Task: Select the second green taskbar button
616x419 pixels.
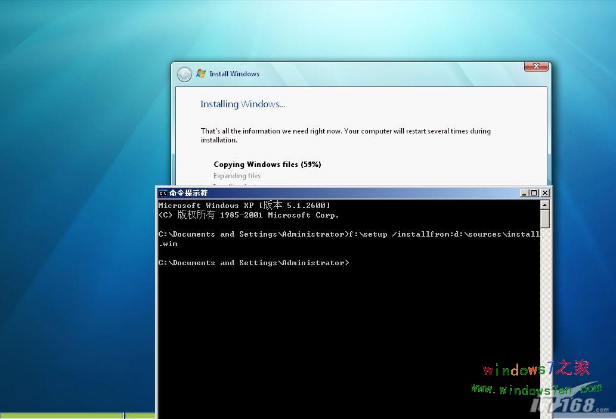Action: point(140,415)
